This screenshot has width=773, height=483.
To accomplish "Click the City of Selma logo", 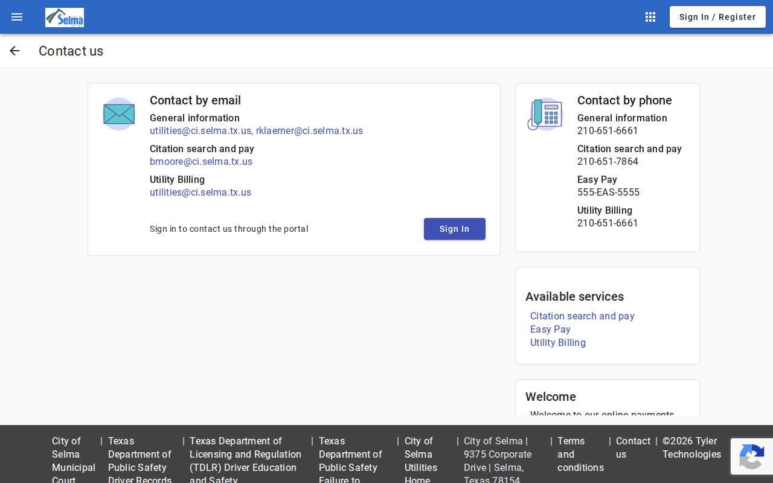I will (65, 18).
